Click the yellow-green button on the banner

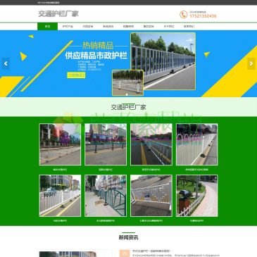tap(76, 75)
